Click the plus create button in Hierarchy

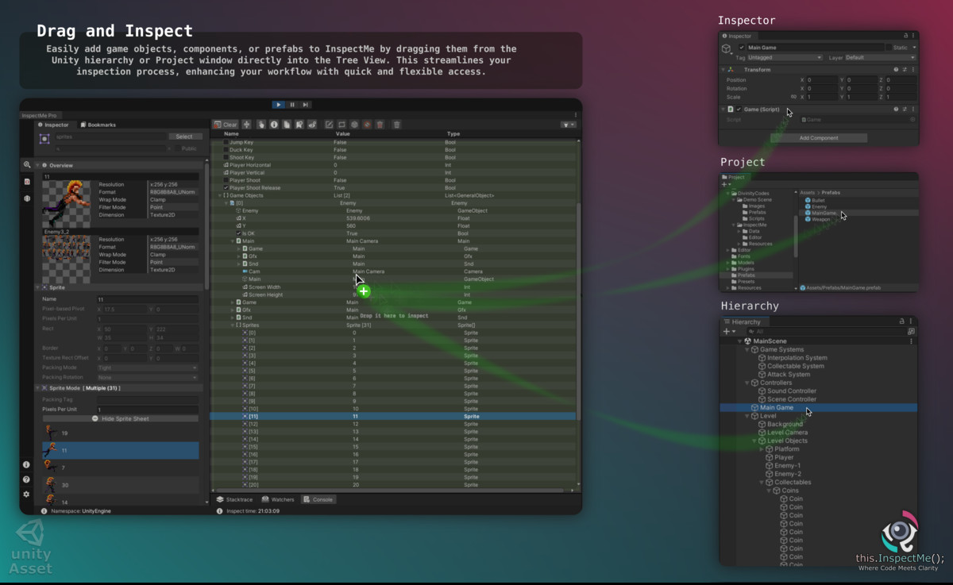(728, 331)
